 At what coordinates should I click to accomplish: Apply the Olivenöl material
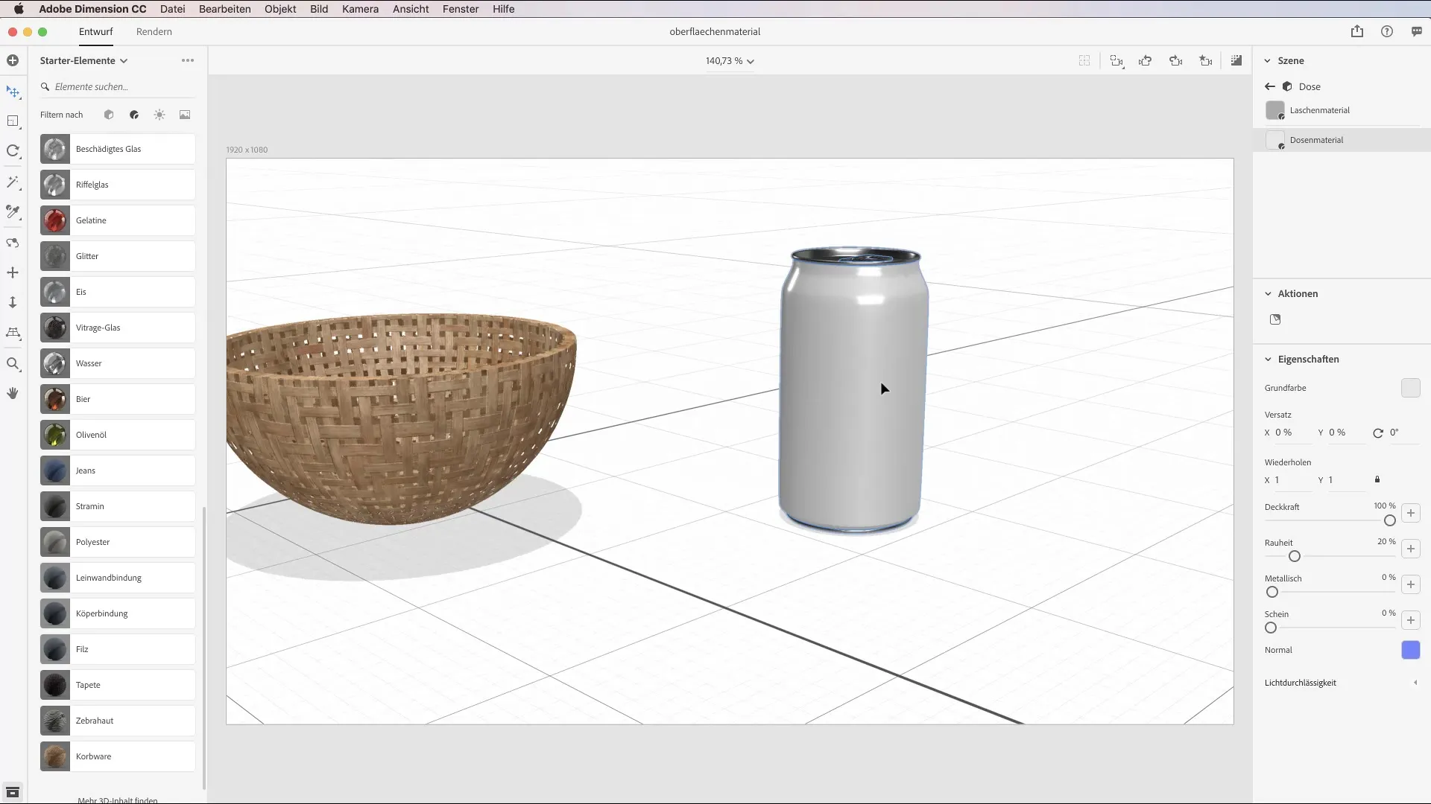tap(118, 435)
